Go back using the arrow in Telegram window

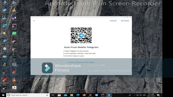(x=34, y=21)
